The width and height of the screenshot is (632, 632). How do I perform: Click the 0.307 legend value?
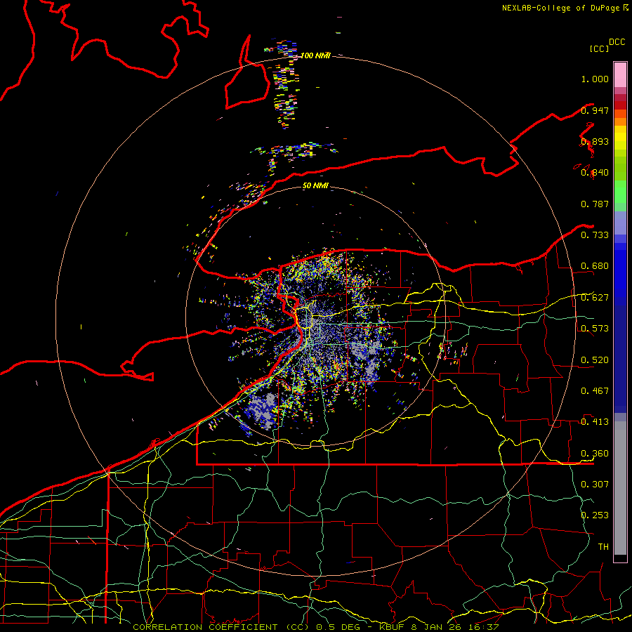(x=595, y=484)
